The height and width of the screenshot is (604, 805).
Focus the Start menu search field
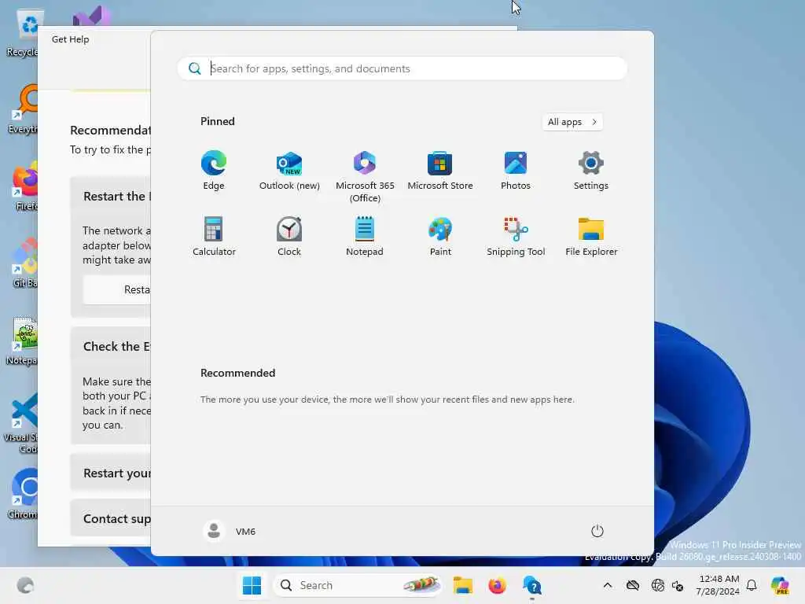pos(402,68)
